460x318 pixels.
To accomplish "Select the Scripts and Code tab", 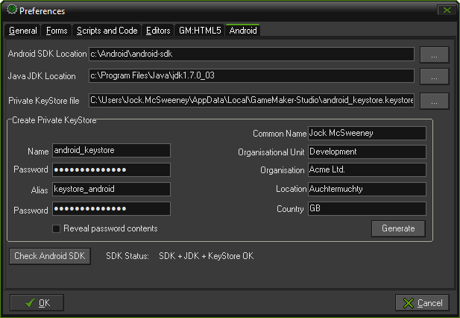I will pyautogui.click(x=107, y=31).
